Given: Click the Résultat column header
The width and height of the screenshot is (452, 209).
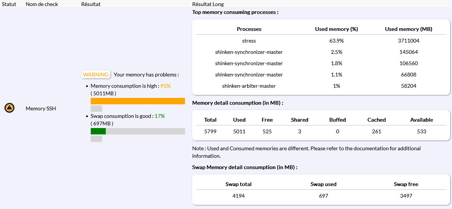Looking at the screenshot, I should coord(91,4).
